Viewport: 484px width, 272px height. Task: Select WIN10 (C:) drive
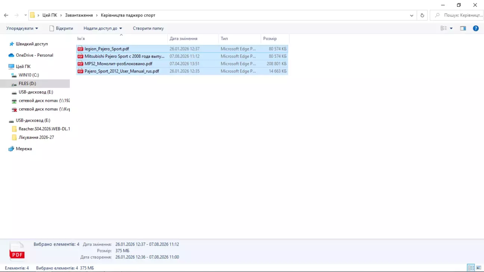29,75
